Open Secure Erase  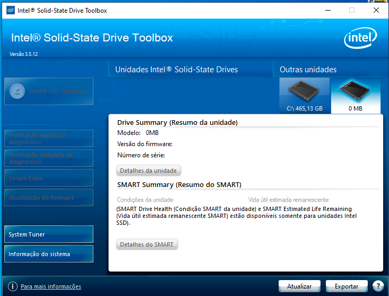(x=49, y=178)
